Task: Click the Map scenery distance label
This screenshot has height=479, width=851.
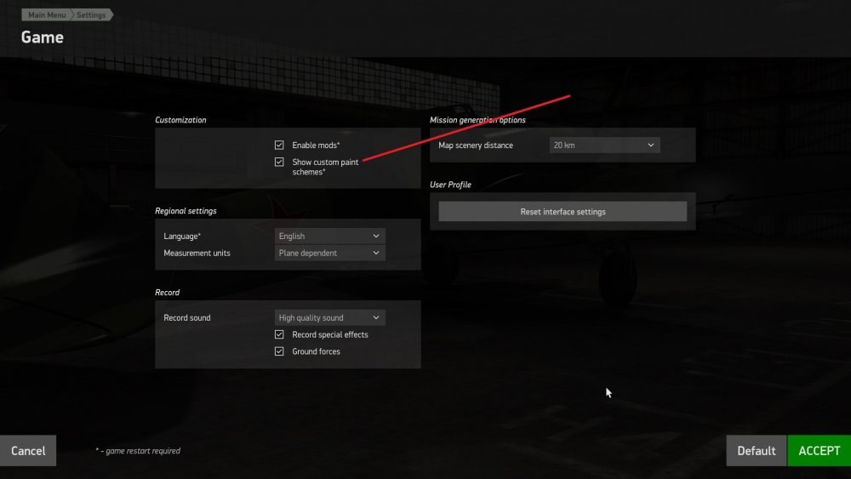Action: click(x=476, y=145)
